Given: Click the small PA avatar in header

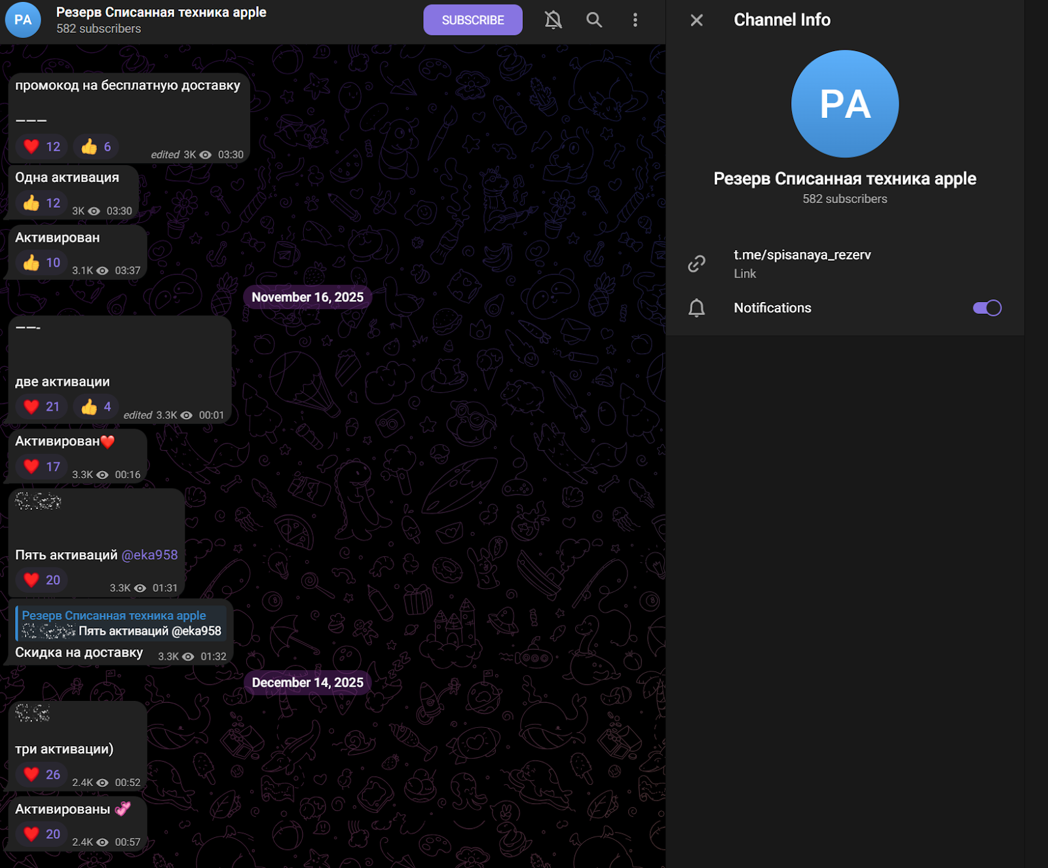Looking at the screenshot, I should pyautogui.click(x=23, y=20).
